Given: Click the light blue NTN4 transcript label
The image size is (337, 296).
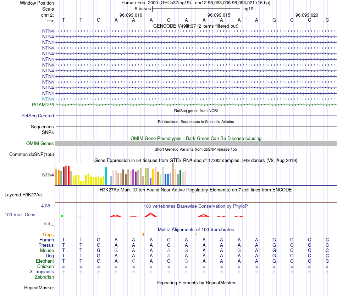Looking at the screenshot, I should (x=48, y=99).
